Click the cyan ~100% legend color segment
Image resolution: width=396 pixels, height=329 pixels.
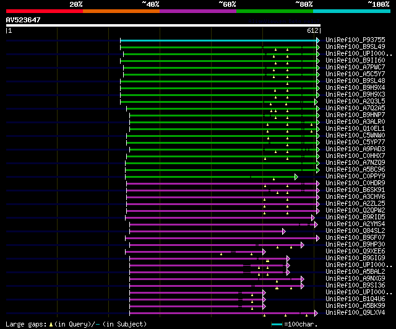pos(352,11)
